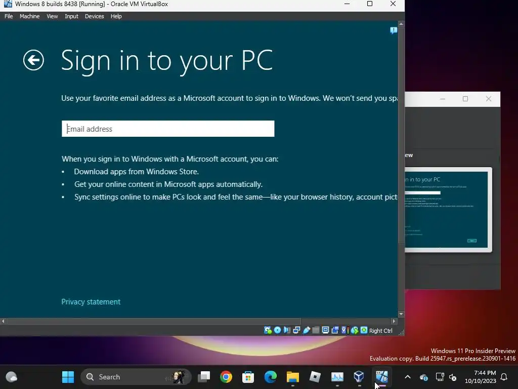Click the hard disk activity status icon
The height and width of the screenshot is (389, 518).
pos(268,330)
